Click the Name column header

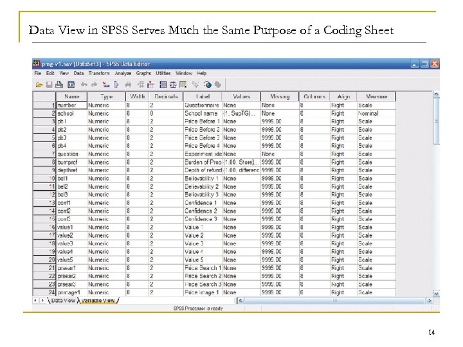pyautogui.click(x=72, y=96)
